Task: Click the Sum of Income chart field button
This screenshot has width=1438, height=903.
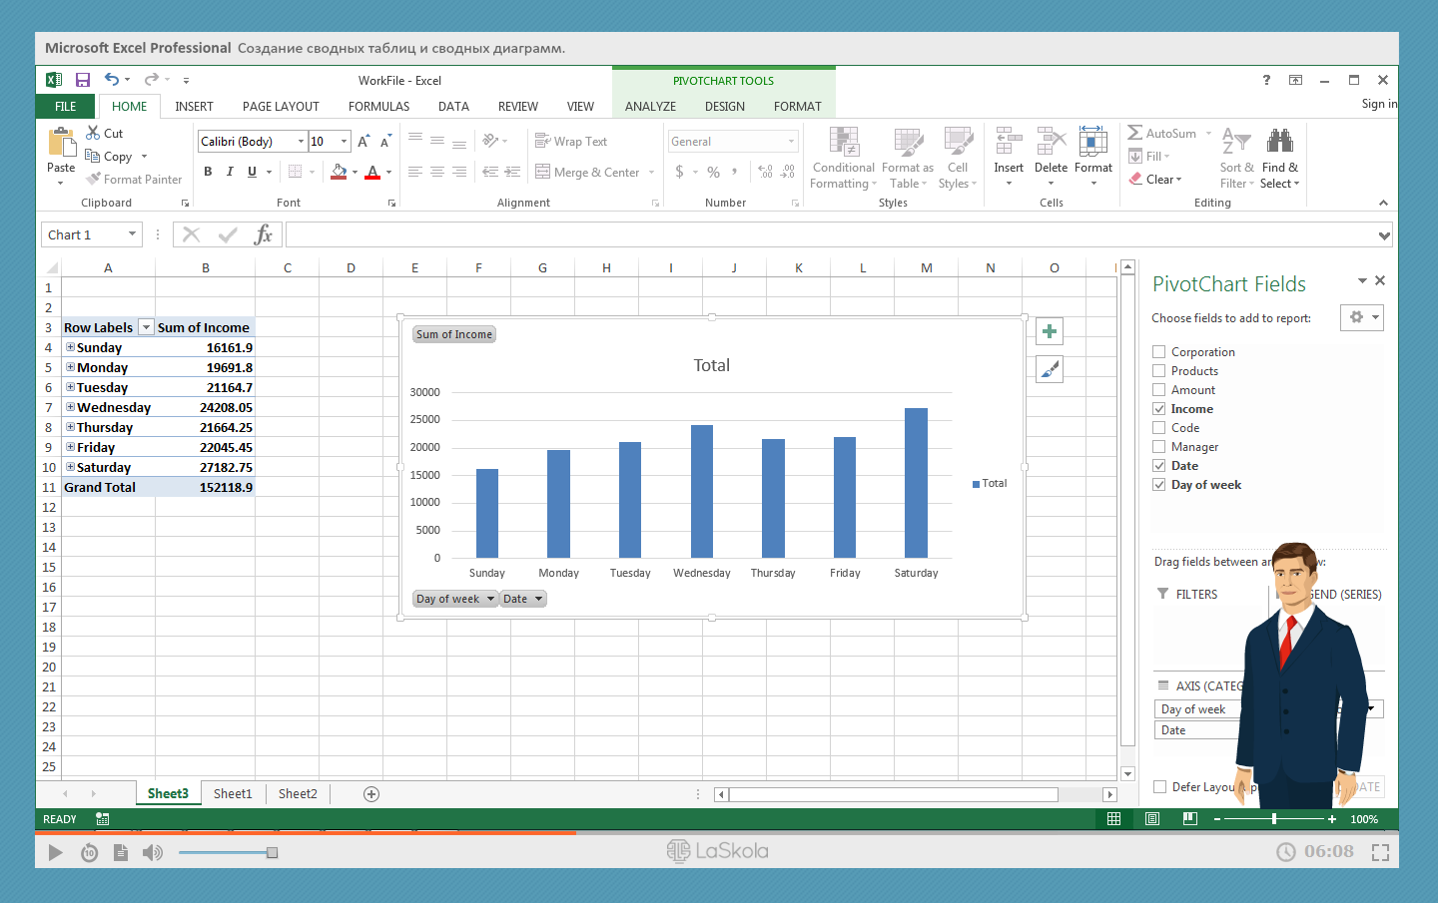Action: [454, 334]
